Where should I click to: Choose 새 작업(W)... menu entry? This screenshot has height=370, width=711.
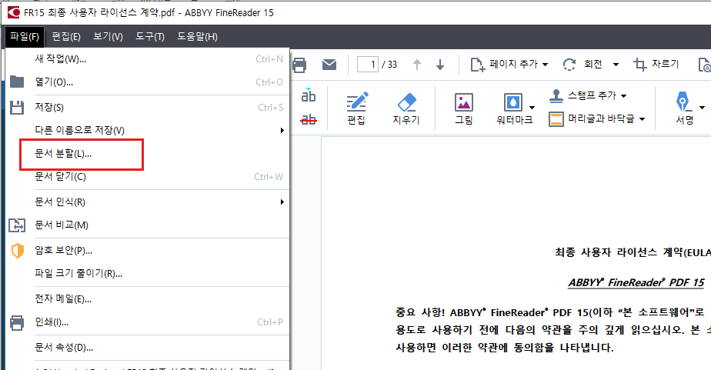point(148,59)
